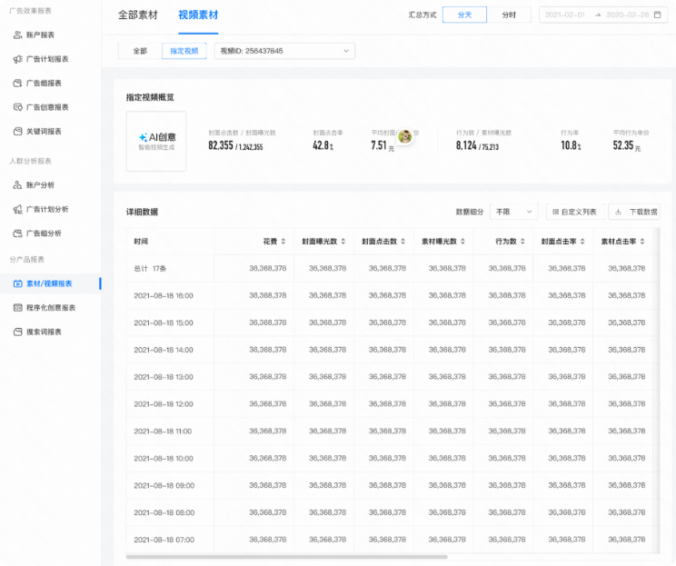Click the 42.8% 封面点击率 value
676x566 pixels.
point(323,145)
